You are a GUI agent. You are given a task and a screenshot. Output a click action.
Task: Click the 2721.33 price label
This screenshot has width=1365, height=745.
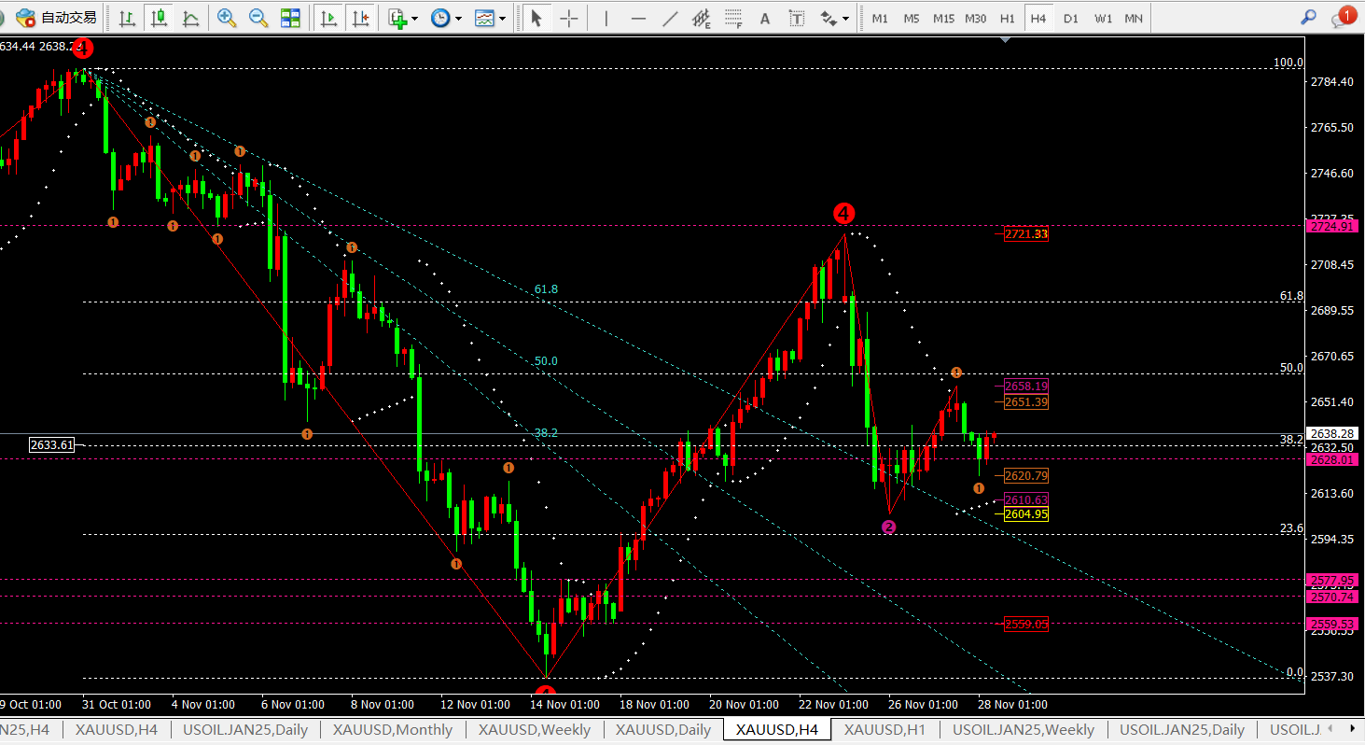click(x=1026, y=234)
